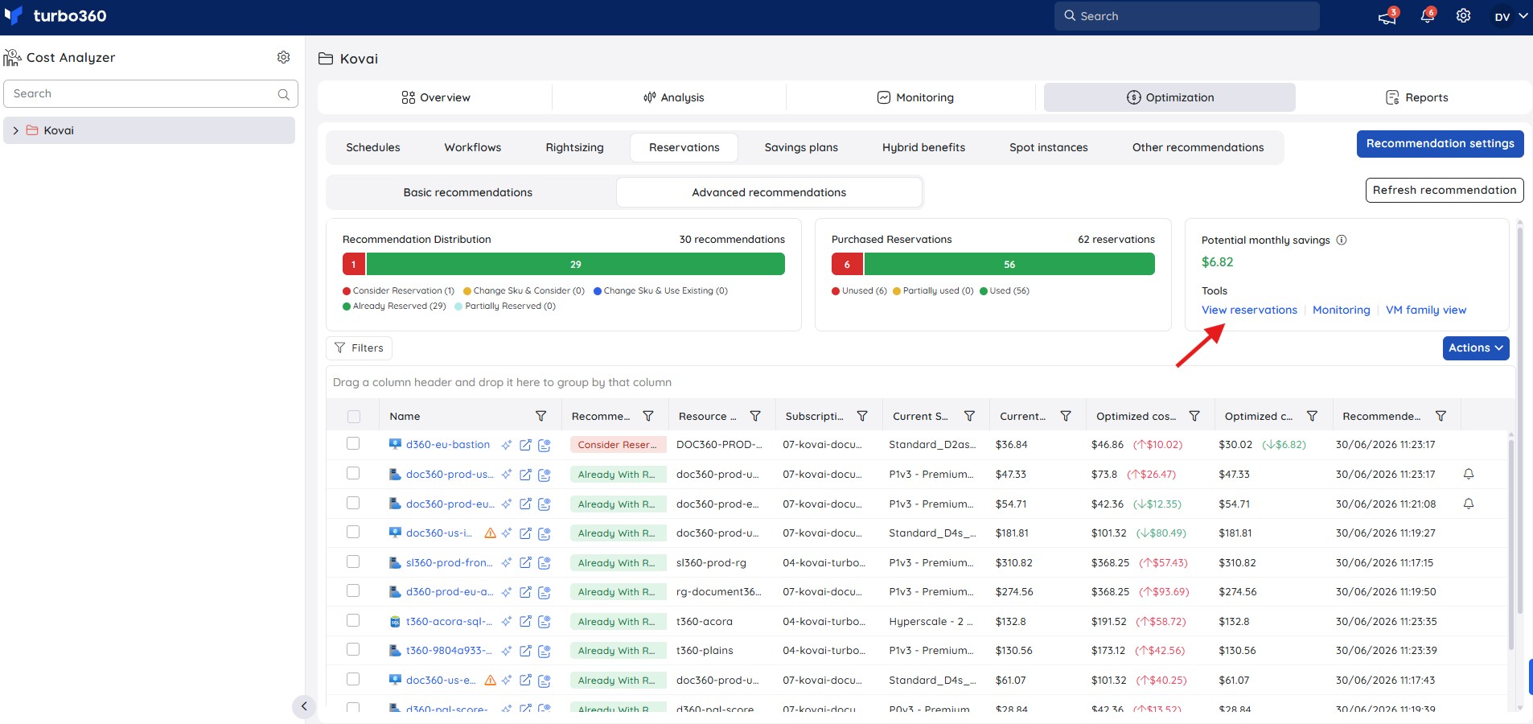This screenshot has width=1533, height=724.
Task: Click warning triangle on doc360-us-i row
Action: coord(490,533)
